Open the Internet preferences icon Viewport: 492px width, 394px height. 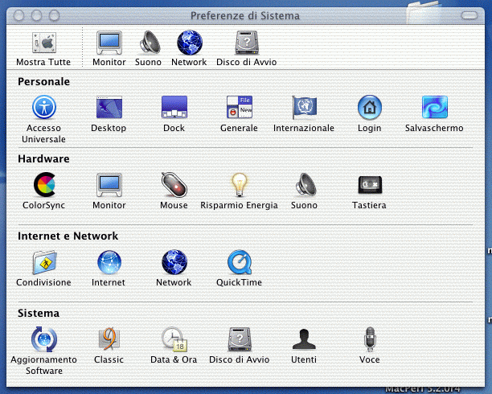click(109, 262)
